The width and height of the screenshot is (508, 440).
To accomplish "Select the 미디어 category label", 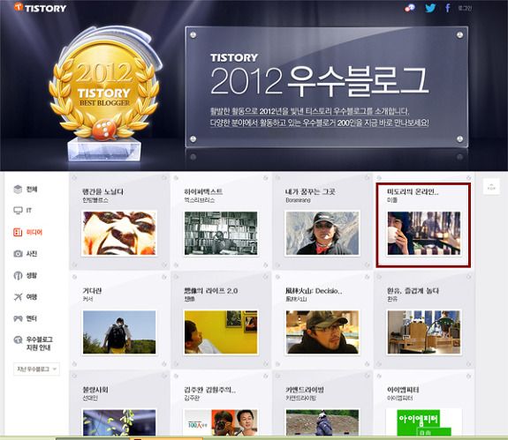I will coord(34,232).
